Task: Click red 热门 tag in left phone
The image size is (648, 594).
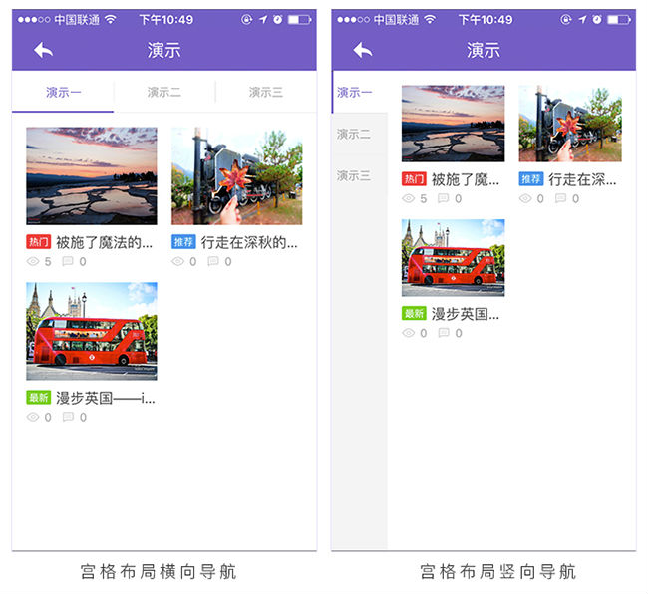Action: coord(38,242)
